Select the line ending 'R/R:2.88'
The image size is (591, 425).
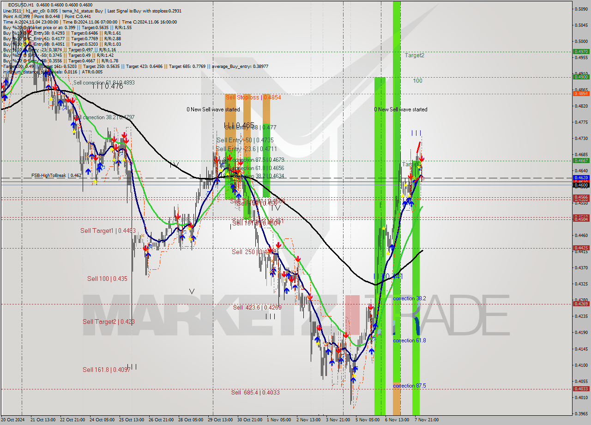coord(62,38)
